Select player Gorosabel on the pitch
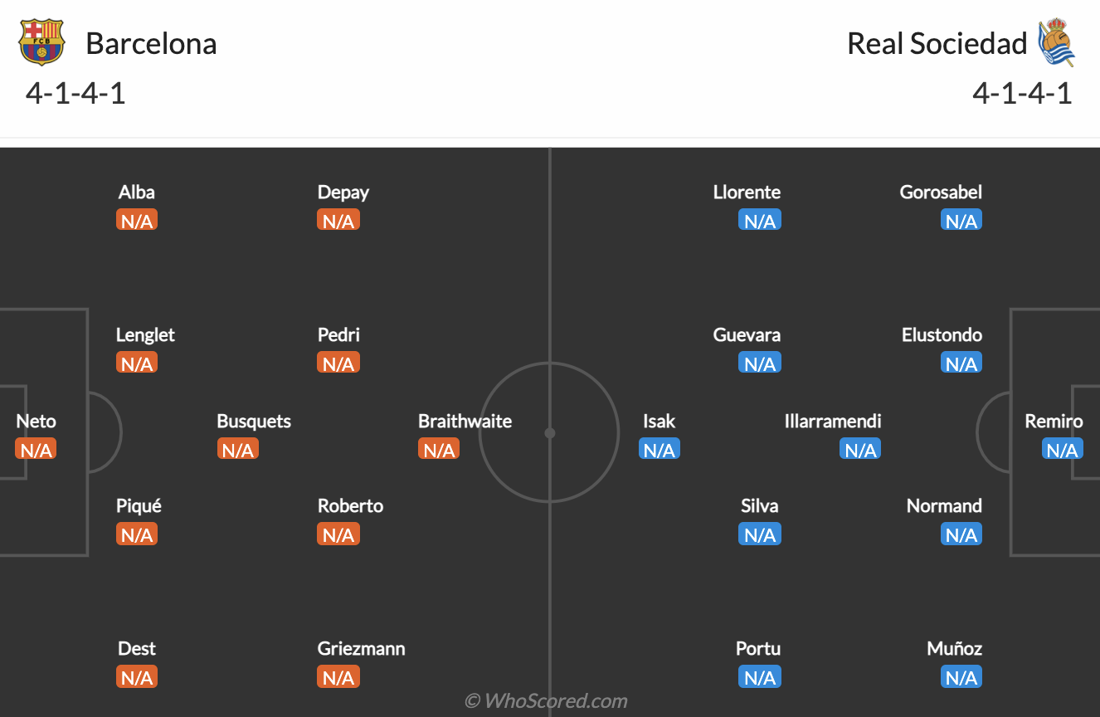The width and height of the screenshot is (1100, 717). pyautogui.click(x=941, y=193)
